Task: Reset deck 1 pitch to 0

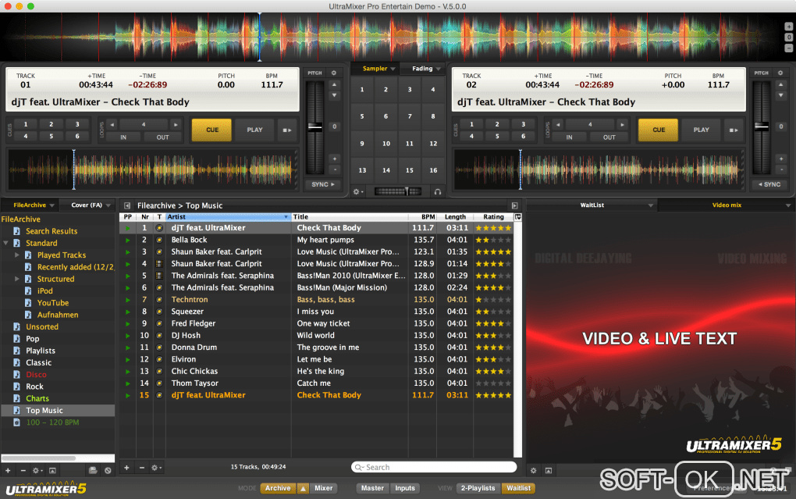Action: [x=334, y=127]
